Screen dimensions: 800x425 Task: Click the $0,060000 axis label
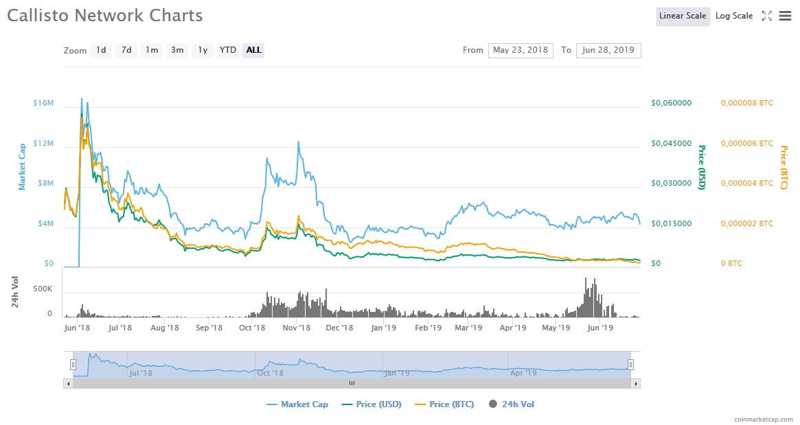tap(672, 103)
